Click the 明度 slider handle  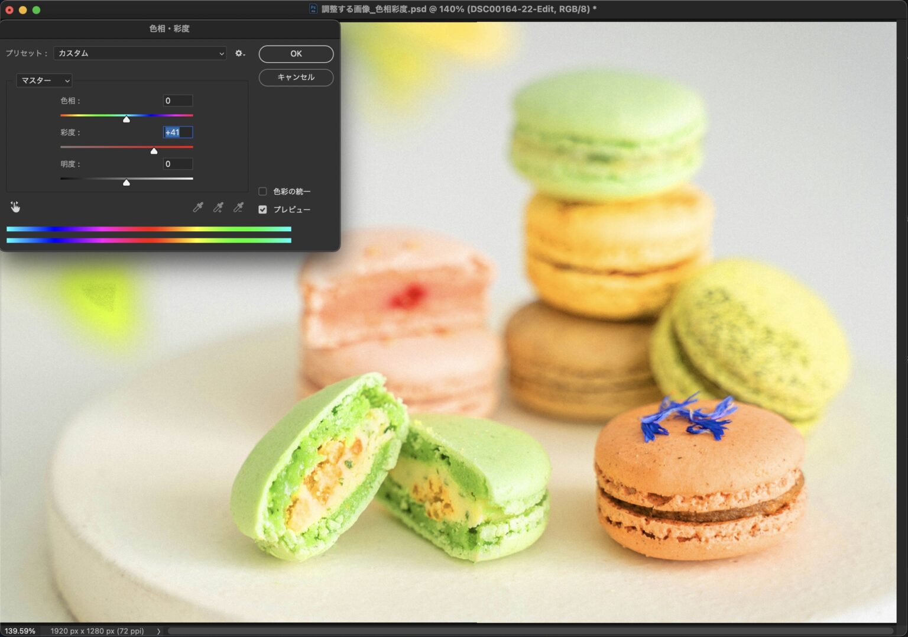coord(127,183)
